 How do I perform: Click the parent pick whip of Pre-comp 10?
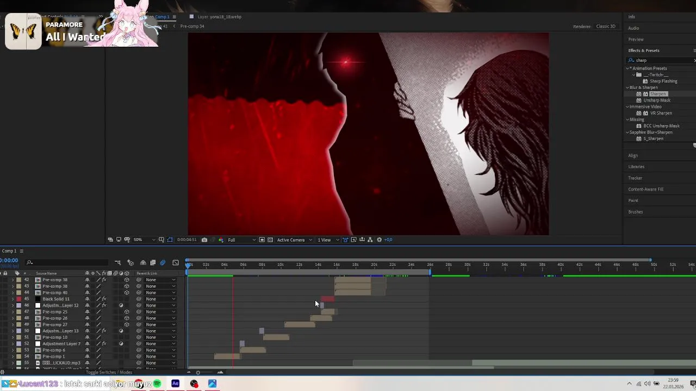click(x=139, y=337)
